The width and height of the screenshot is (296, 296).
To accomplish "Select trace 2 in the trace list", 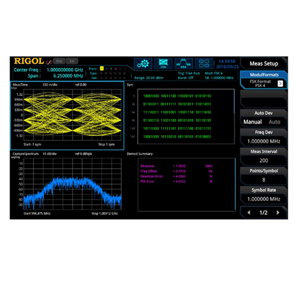I will click(x=107, y=69).
